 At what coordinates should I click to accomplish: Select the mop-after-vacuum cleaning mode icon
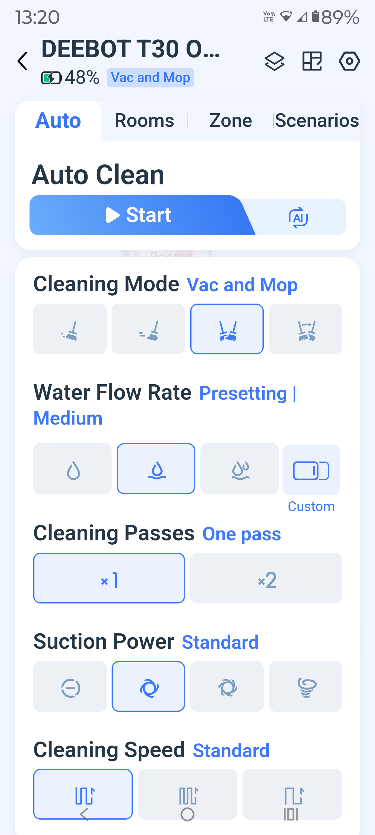306,329
